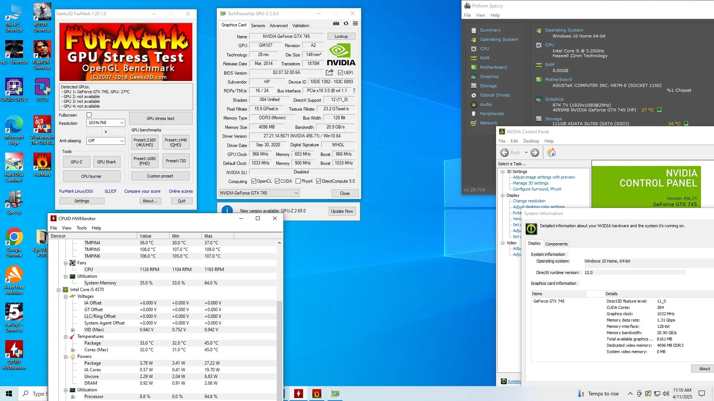Click the taskbar clock showing 11:10 AM
714x401 pixels.
coord(682,394)
